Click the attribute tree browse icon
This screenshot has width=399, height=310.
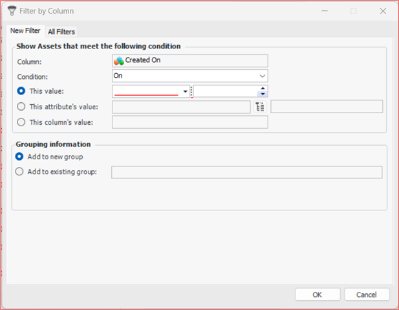click(260, 107)
